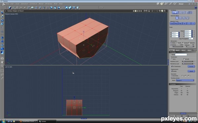Select the second Edit Mode button
The height and width of the screenshot is (123, 198).
pyautogui.click(x=182, y=12)
